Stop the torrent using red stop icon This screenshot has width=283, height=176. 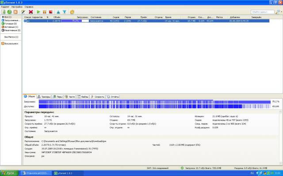pyautogui.click(x=51, y=12)
